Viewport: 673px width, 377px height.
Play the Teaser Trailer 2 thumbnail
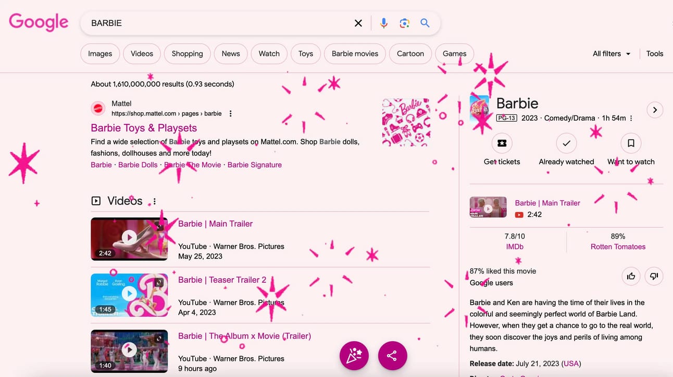129,294
